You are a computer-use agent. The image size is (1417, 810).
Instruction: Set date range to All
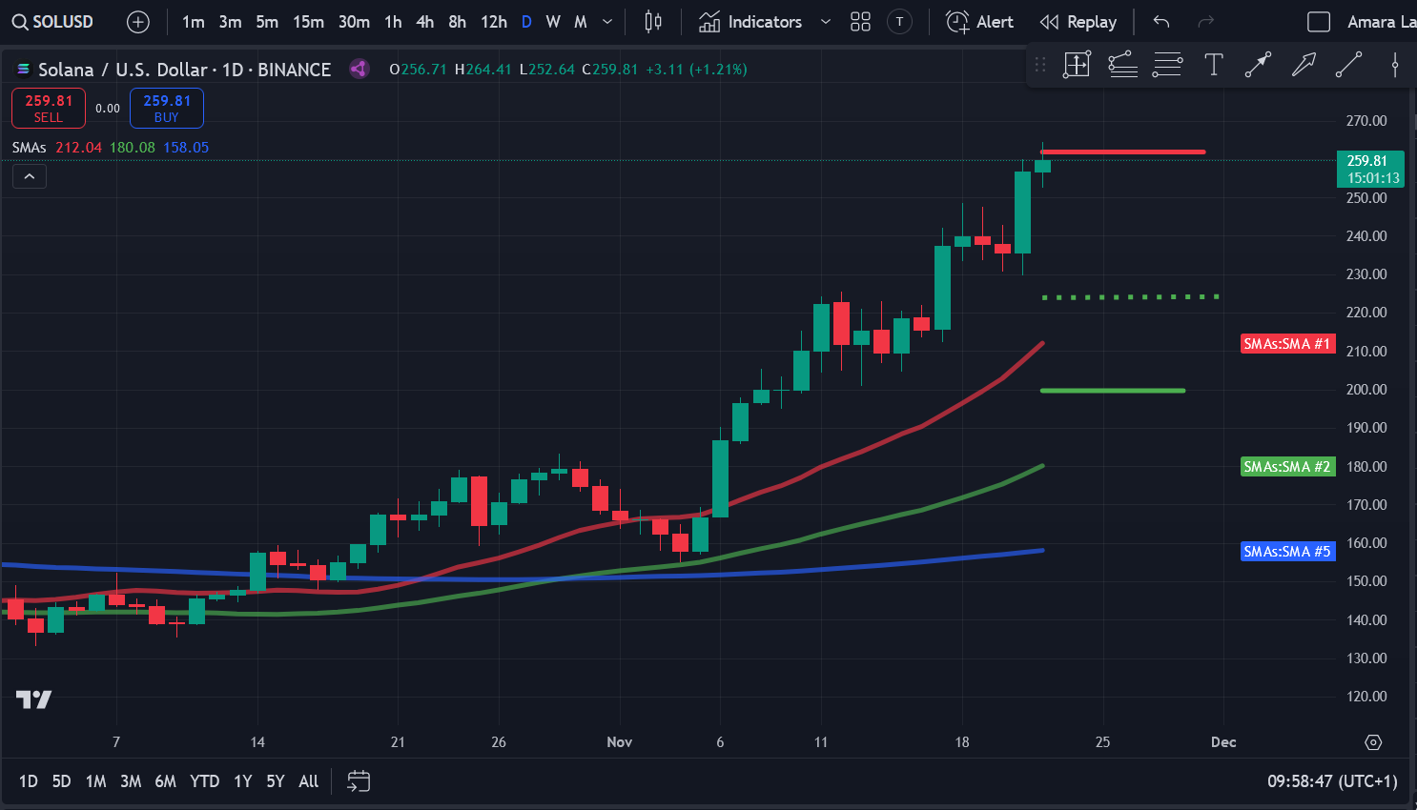tap(309, 781)
